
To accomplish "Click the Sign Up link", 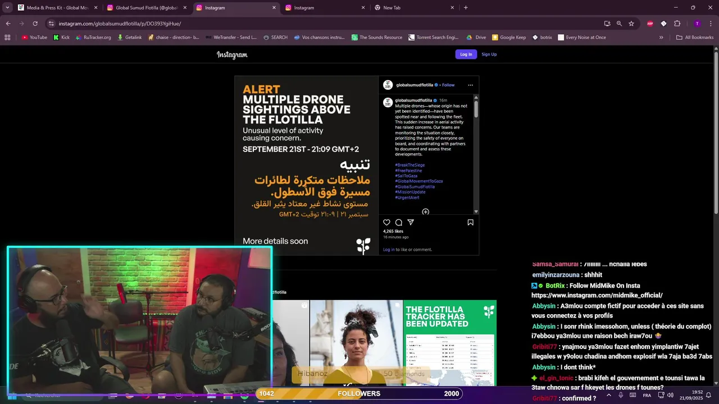I will [x=489, y=54].
